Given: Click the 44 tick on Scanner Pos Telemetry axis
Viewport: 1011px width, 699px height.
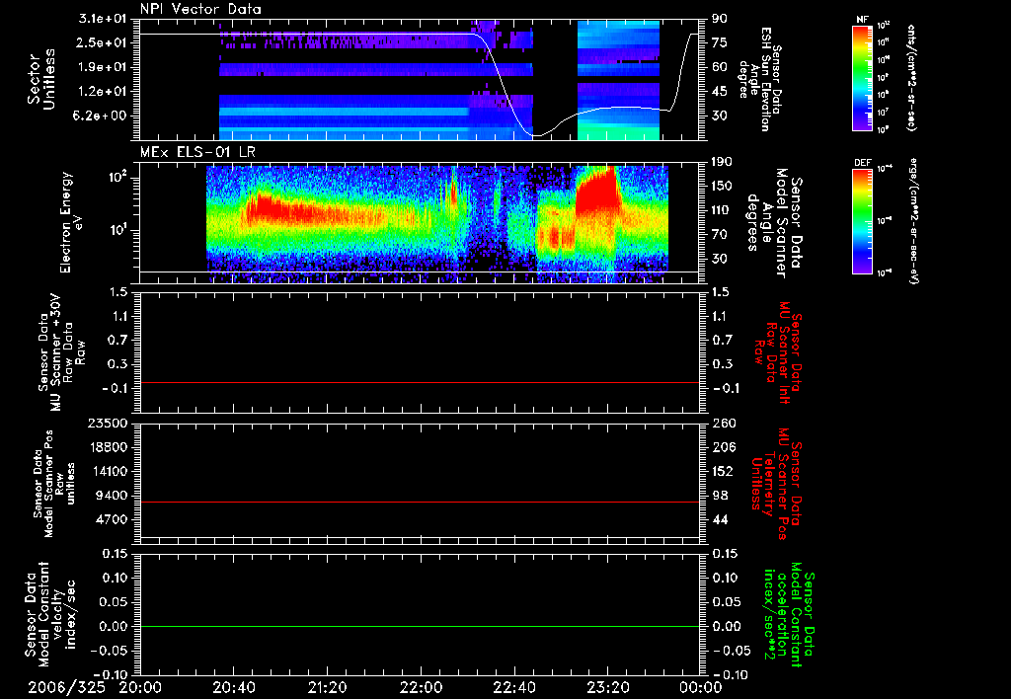Looking at the screenshot, I should tap(720, 519).
